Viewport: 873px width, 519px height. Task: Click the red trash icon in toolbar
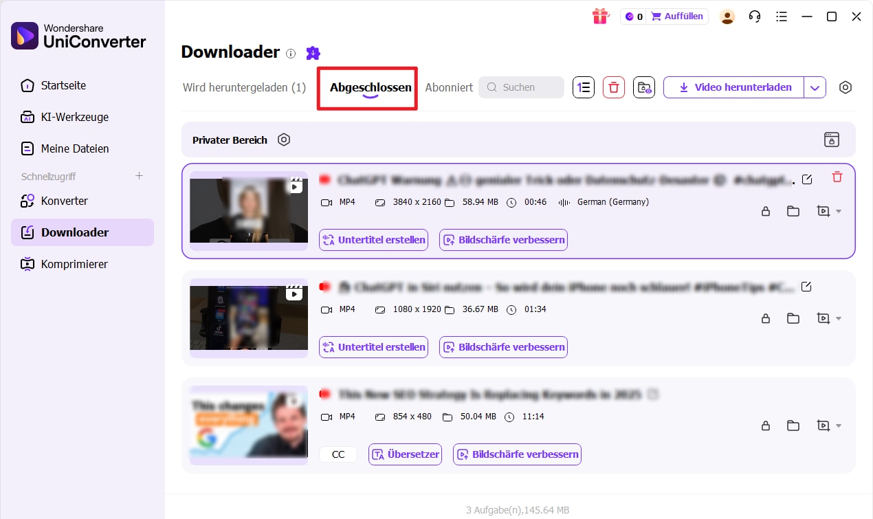click(x=613, y=87)
